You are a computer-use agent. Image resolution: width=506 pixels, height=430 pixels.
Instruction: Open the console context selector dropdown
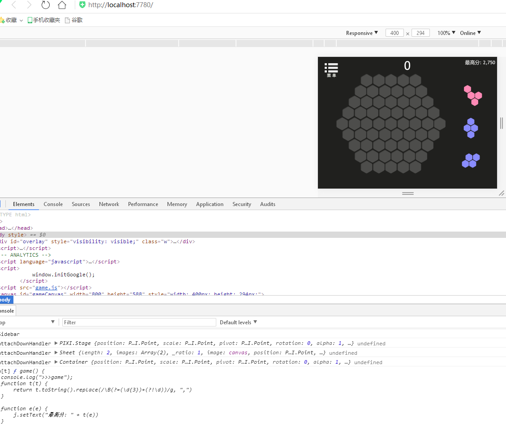point(28,322)
